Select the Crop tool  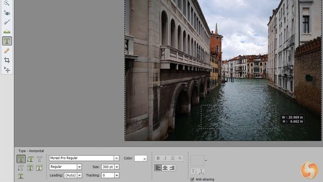point(7,60)
